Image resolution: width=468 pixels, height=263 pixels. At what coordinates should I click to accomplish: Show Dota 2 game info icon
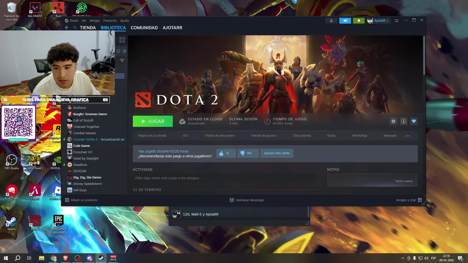point(404,121)
